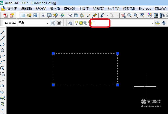Select the Ellipse Arc tool

click(2, 92)
